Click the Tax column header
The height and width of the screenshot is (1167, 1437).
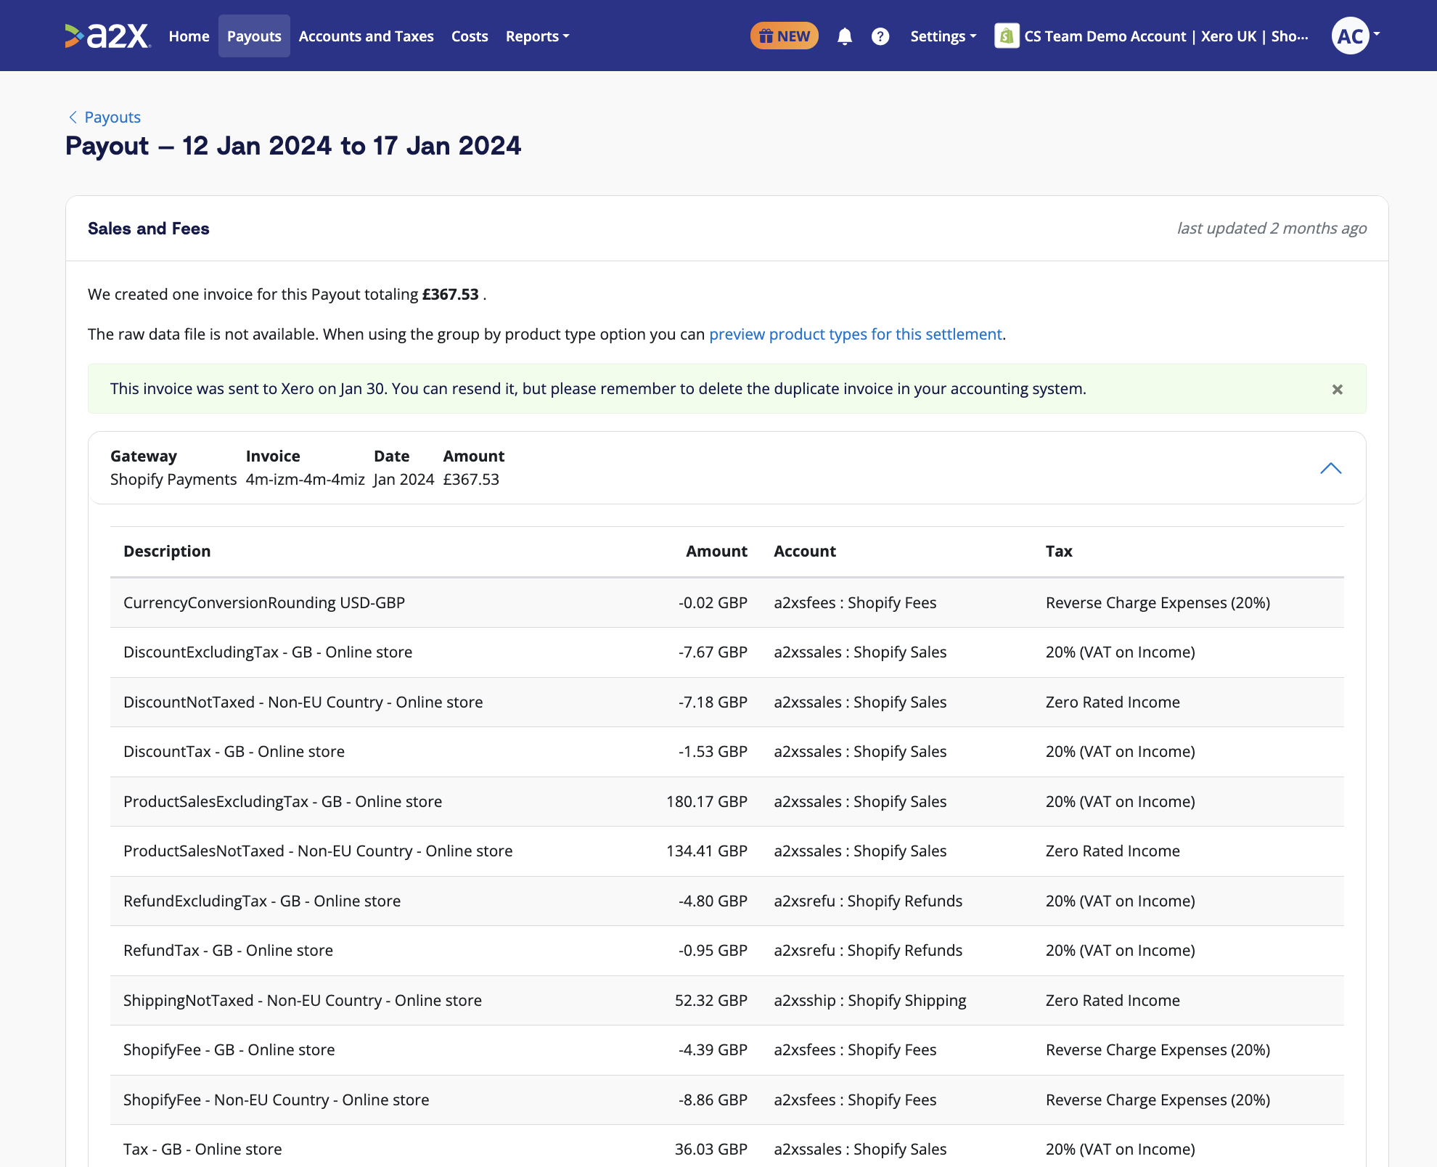(1059, 551)
